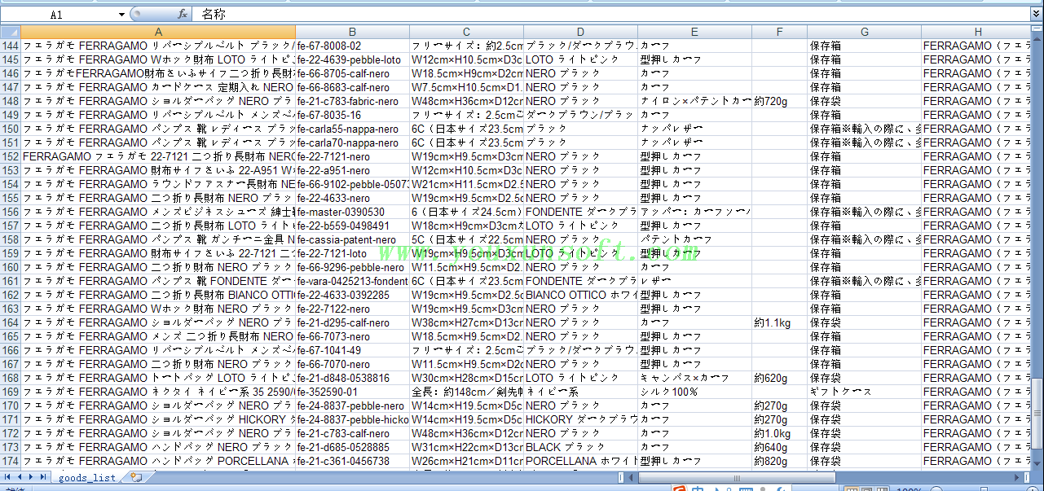This screenshot has width=1044, height=491.
Task: Select column C by its header
Action: 466,32
